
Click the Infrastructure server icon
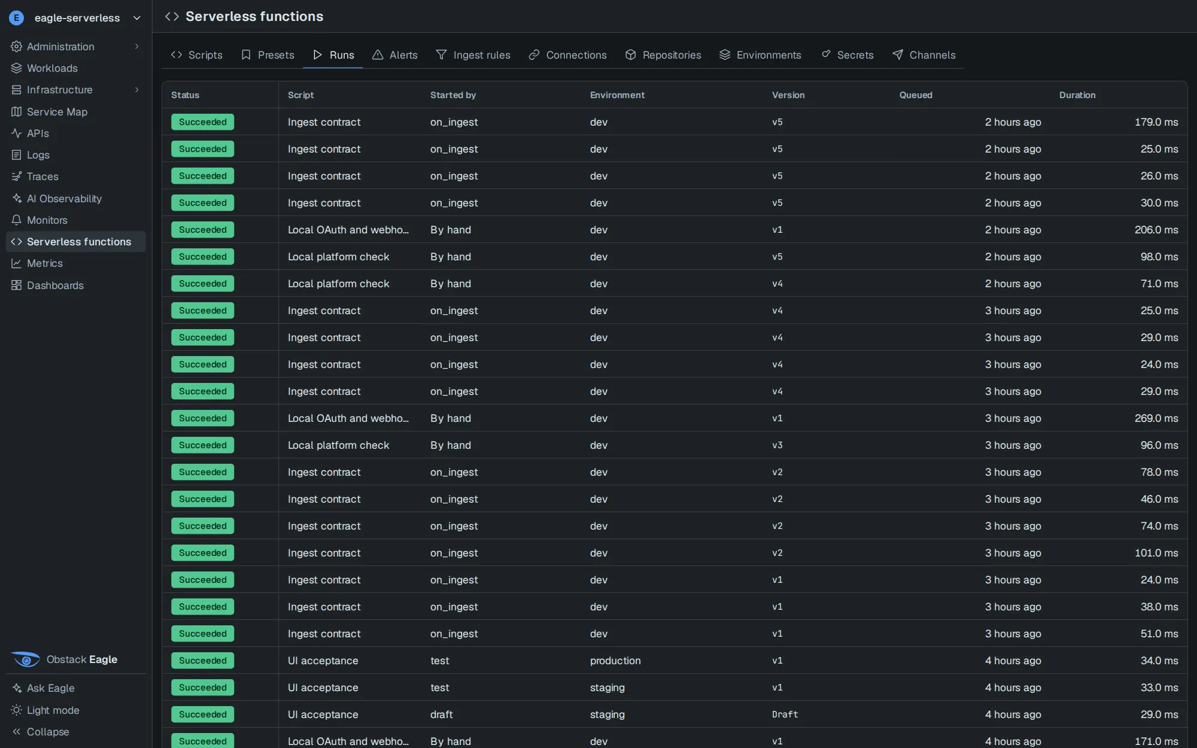tap(16, 90)
